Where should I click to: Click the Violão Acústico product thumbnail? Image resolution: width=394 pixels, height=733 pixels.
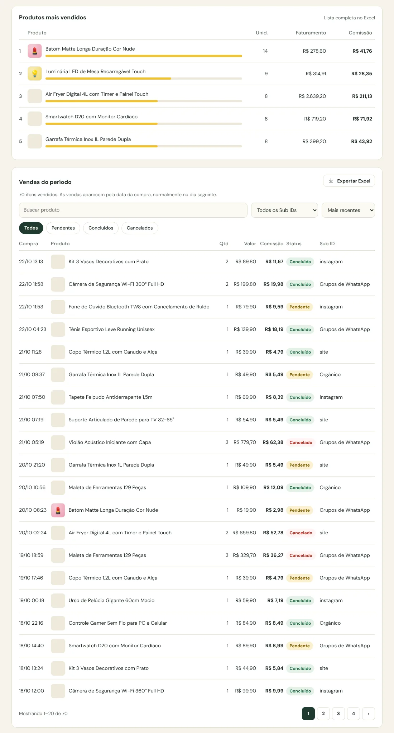point(58,443)
